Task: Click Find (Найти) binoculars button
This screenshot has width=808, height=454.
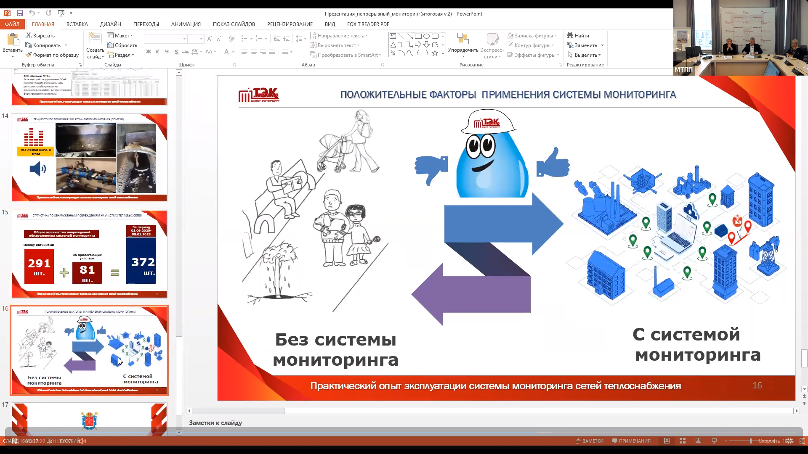Action: 578,35
